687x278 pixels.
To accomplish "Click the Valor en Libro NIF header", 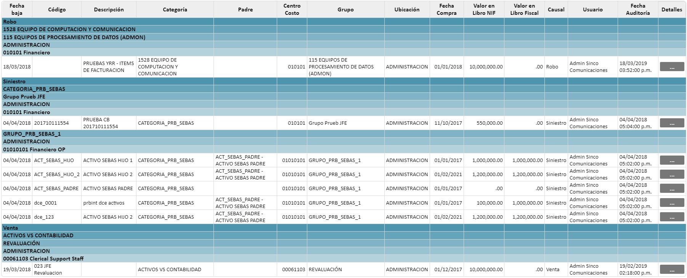I will pos(484,9).
